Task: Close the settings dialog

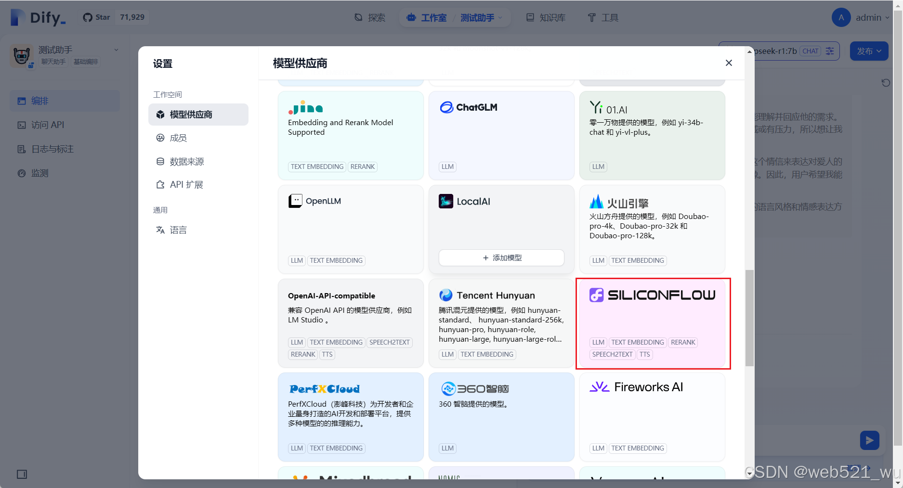Action: pyautogui.click(x=729, y=63)
